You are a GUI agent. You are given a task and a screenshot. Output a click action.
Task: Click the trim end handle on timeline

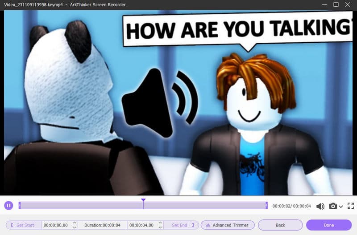[266, 206]
